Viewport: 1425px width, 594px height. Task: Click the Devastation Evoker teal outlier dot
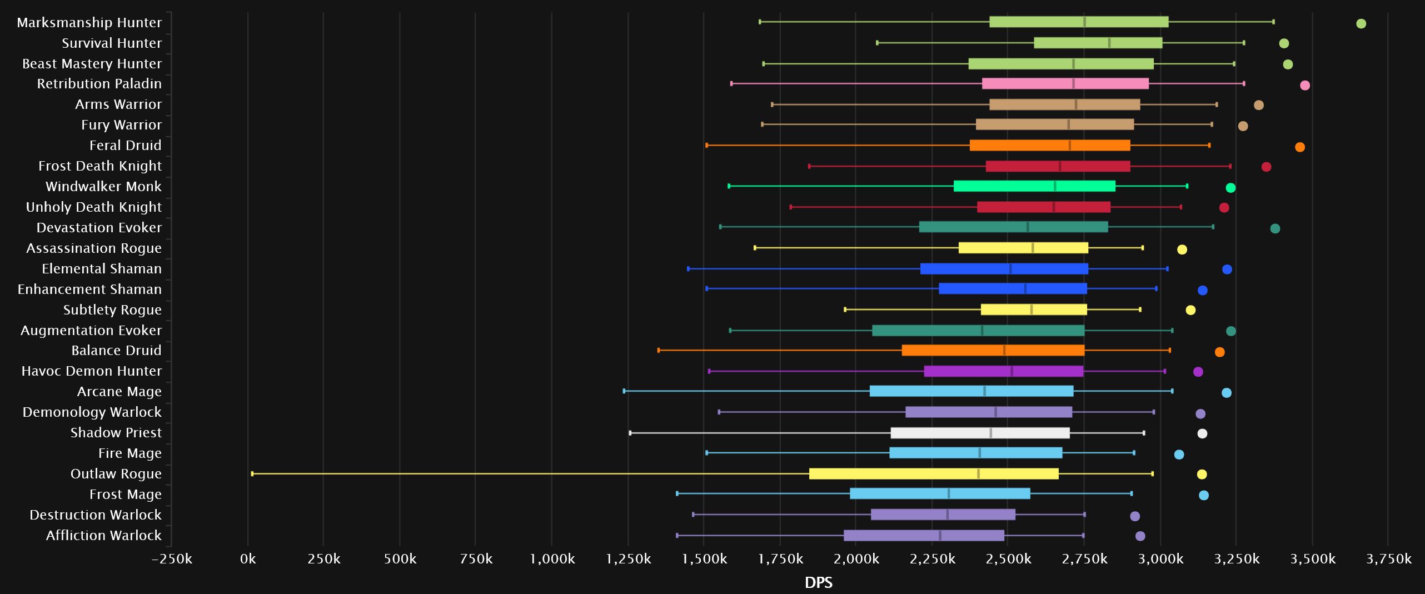(x=1275, y=228)
